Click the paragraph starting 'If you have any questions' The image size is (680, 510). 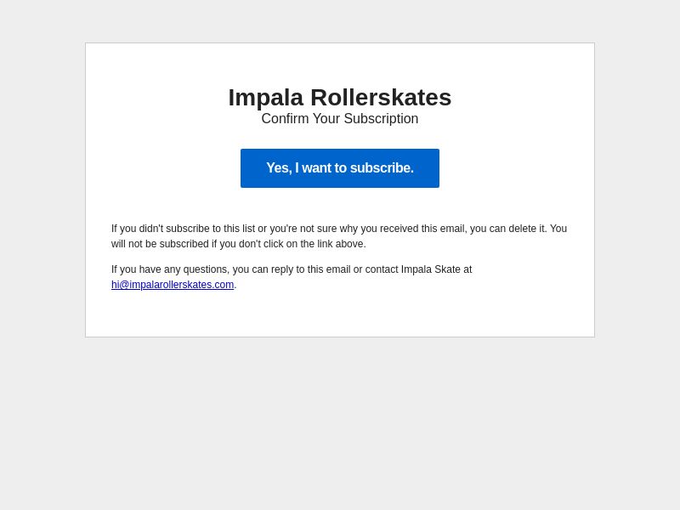[292, 277]
